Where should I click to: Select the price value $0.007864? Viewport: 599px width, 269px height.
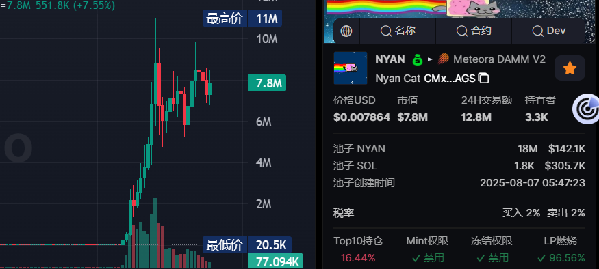point(361,117)
